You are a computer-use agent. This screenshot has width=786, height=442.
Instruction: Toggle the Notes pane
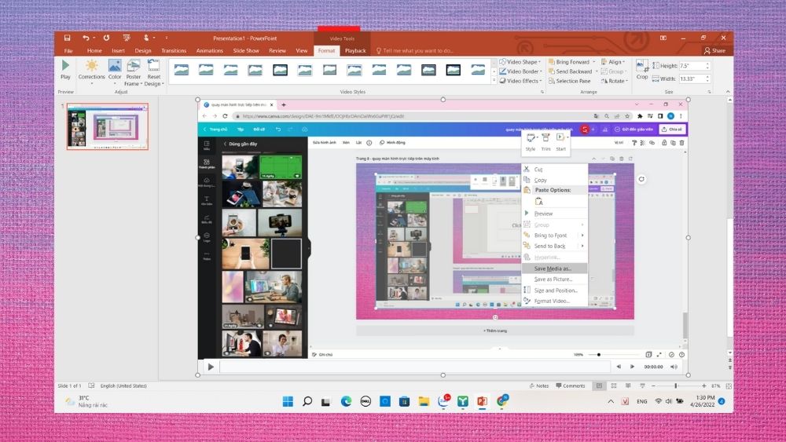(x=539, y=386)
